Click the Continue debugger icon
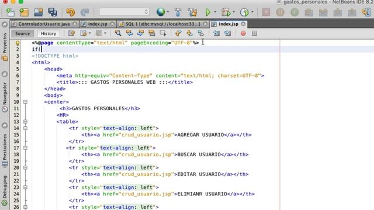Viewport: 374px width, 210px height. (295, 12)
